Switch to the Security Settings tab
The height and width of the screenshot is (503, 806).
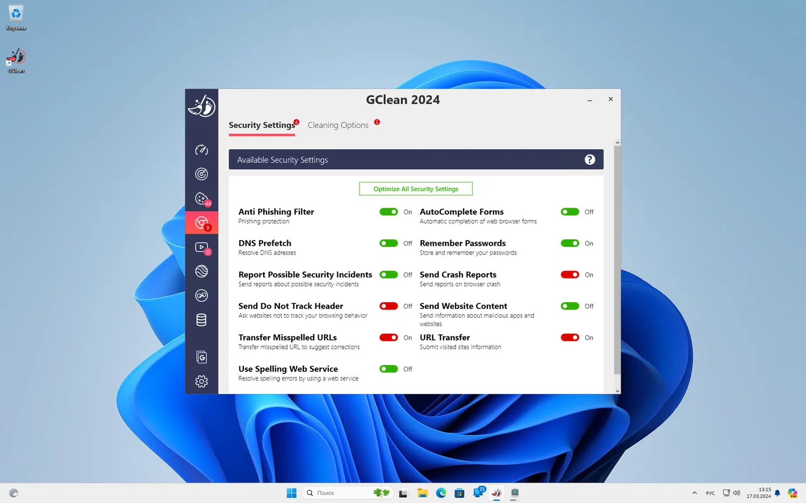pyautogui.click(x=262, y=125)
